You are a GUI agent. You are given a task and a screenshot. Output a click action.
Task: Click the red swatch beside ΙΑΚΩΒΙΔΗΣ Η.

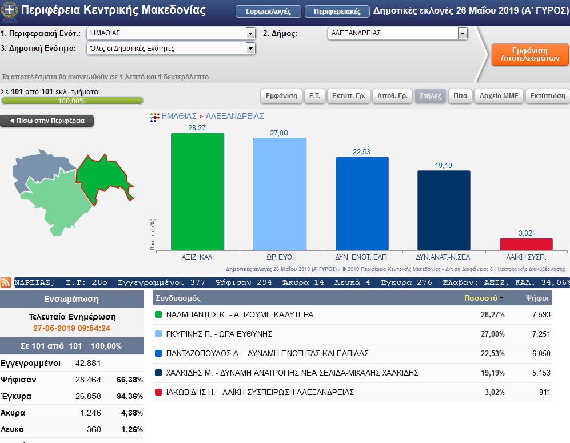tap(158, 392)
